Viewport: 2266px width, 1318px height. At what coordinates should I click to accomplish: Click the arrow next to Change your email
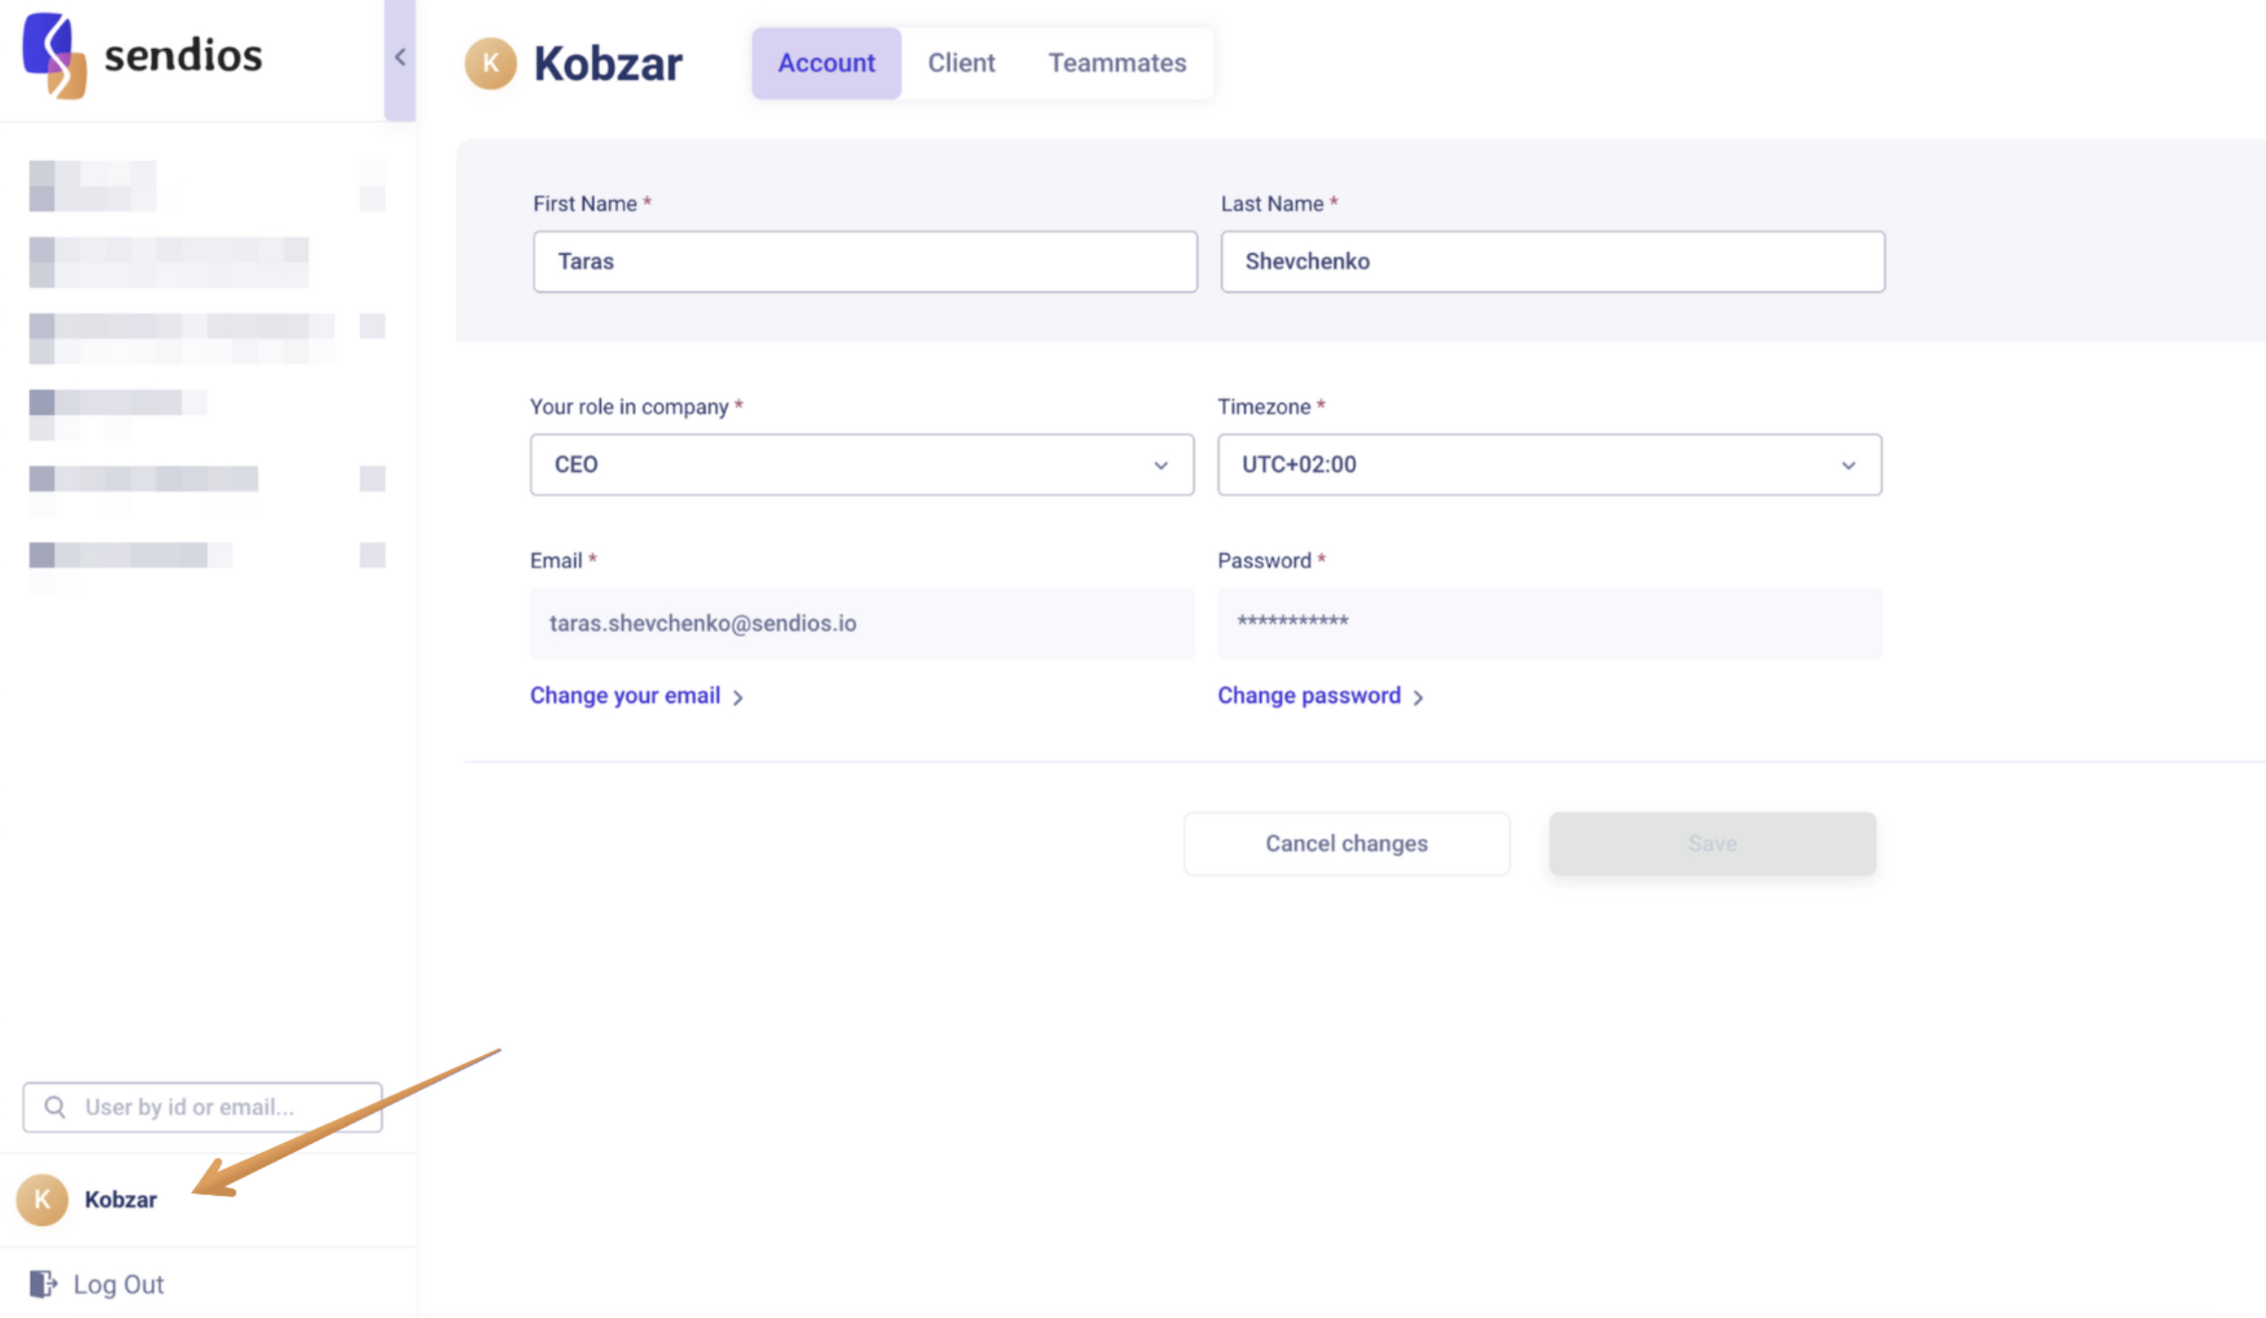click(738, 697)
